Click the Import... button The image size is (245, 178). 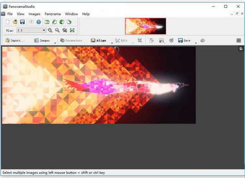click(15, 40)
